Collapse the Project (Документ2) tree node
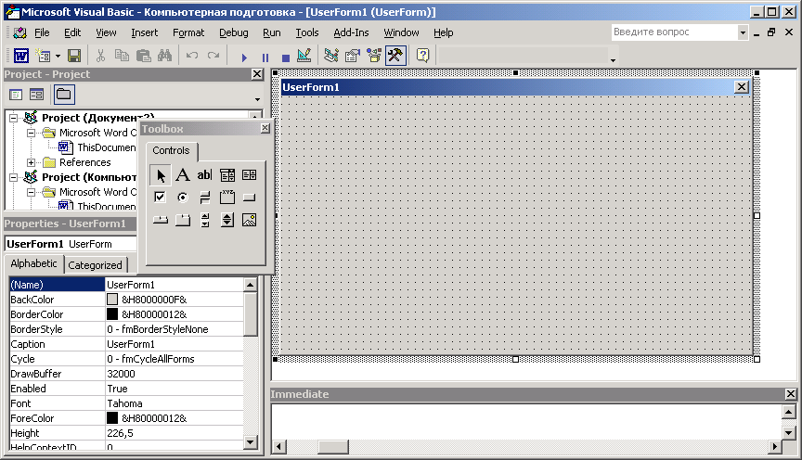Viewport: 802px width, 460px height. click(x=14, y=118)
